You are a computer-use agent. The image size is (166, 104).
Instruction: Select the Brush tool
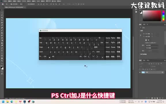[2, 30]
